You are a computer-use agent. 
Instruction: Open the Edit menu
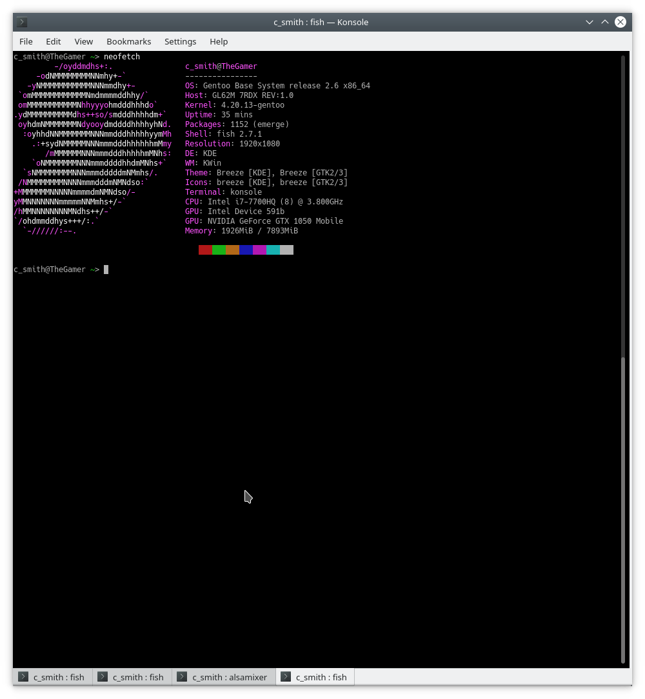(53, 41)
